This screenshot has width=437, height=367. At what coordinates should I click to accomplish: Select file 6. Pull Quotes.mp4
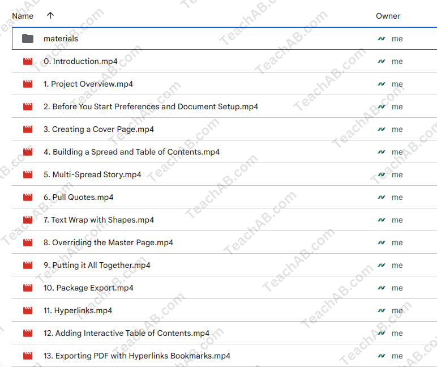point(79,197)
